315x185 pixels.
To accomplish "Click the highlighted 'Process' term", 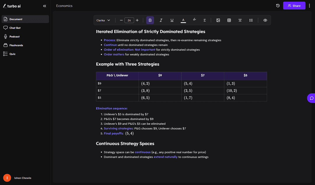I will pyautogui.click(x=109, y=40).
